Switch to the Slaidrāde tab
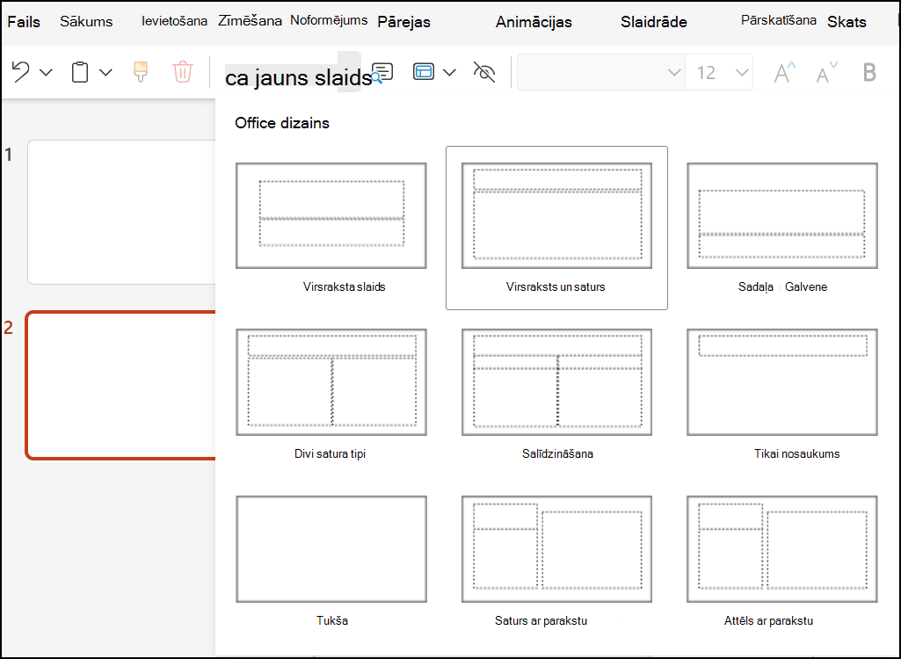The height and width of the screenshot is (659, 901). (x=654, y=23)
